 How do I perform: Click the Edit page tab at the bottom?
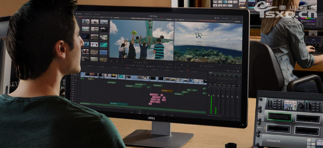tap(140, 113)
